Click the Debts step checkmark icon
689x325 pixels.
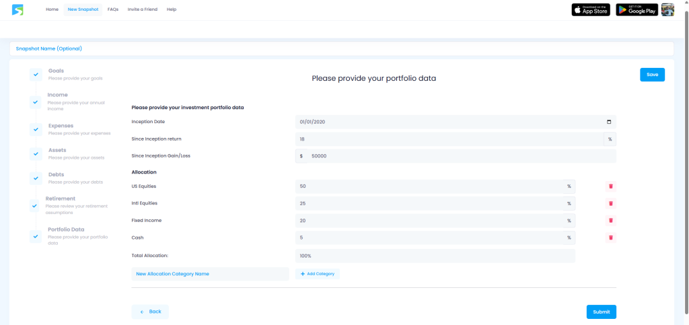[36, 178]
